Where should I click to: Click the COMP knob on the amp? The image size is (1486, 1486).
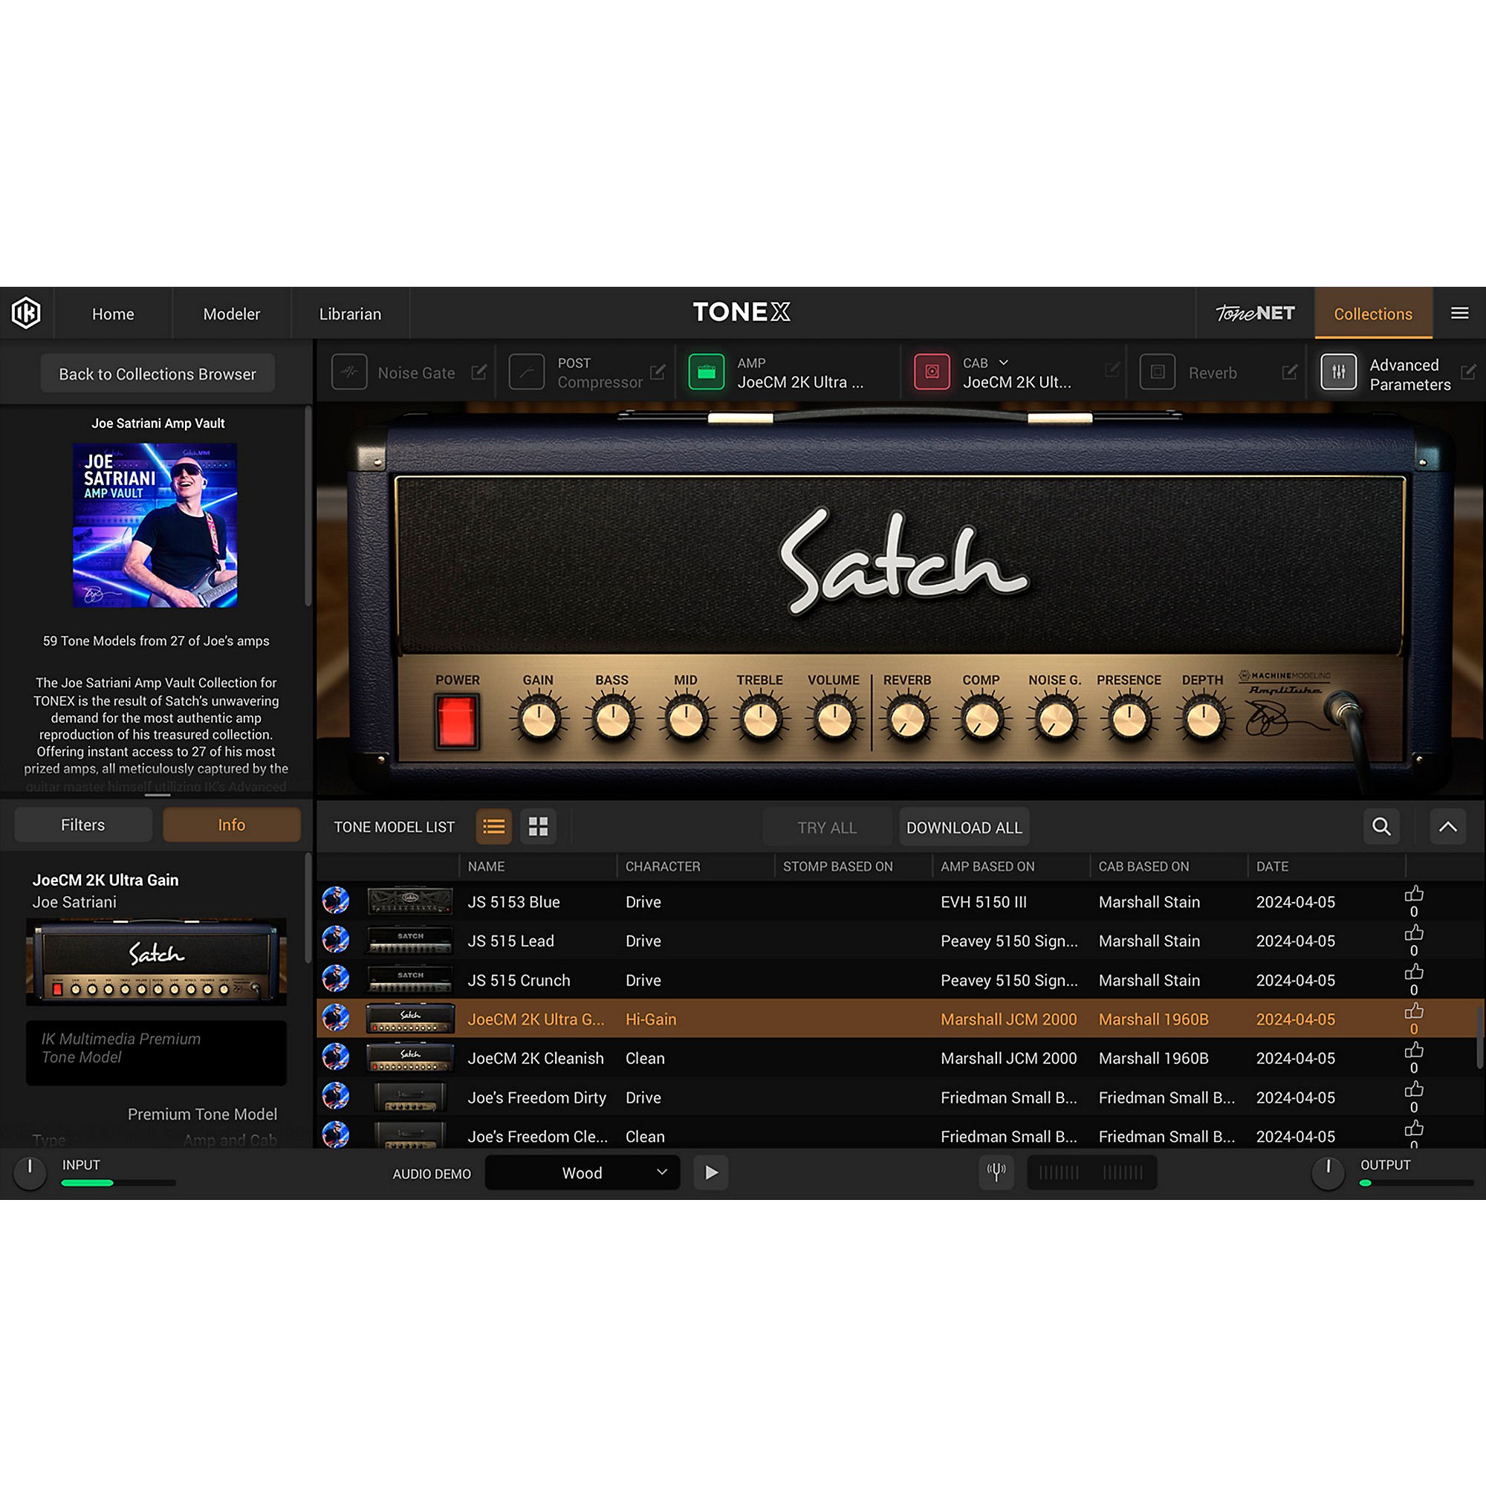[982, 720]
